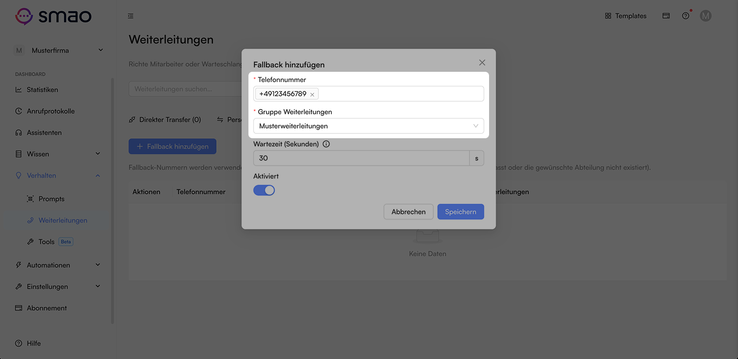Focus Weiterleitungen suchen search field
Image resolution: width=738 pixels, height=359 pixels.
click(x=186, y=89)
